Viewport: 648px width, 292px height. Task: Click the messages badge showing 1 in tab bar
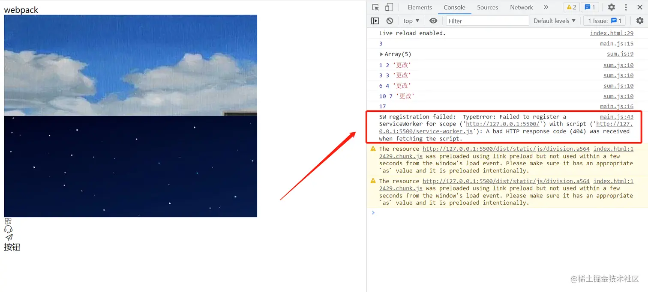590,7
